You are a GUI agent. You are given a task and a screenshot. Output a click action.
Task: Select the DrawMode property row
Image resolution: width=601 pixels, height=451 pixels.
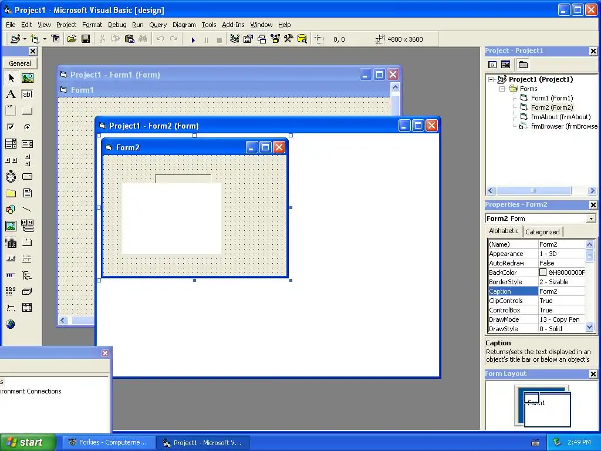pyautogui.click(x=536, y=319)
